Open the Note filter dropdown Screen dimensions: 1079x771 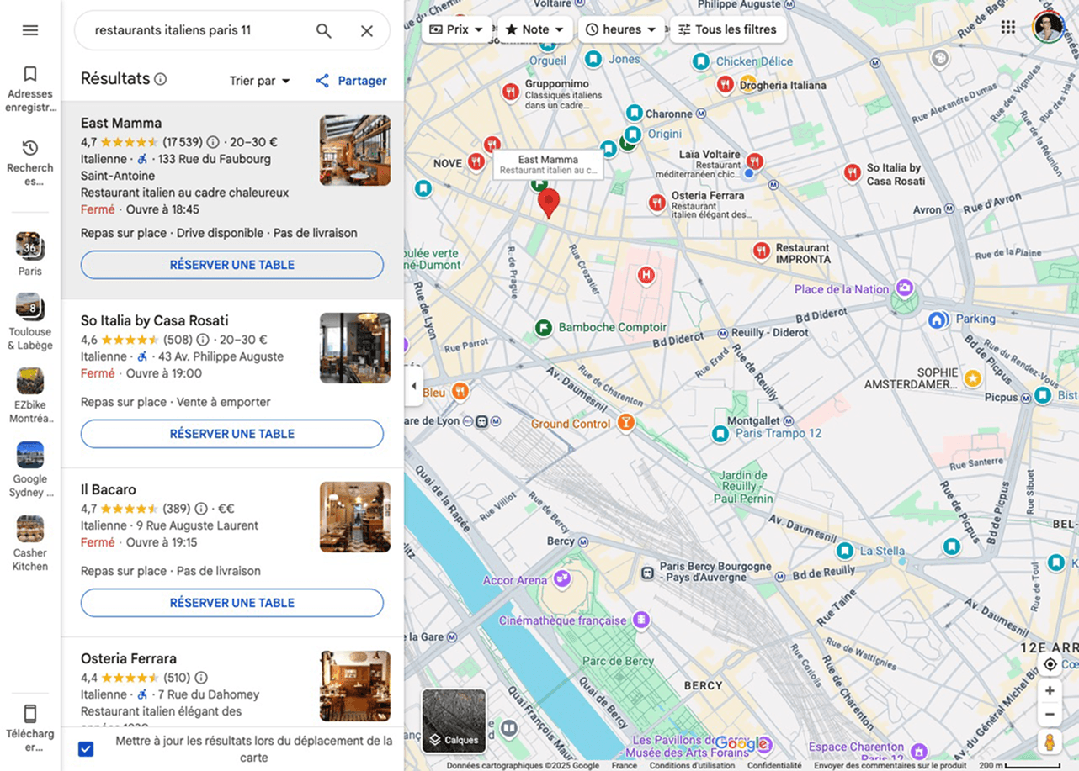[534, 29]
